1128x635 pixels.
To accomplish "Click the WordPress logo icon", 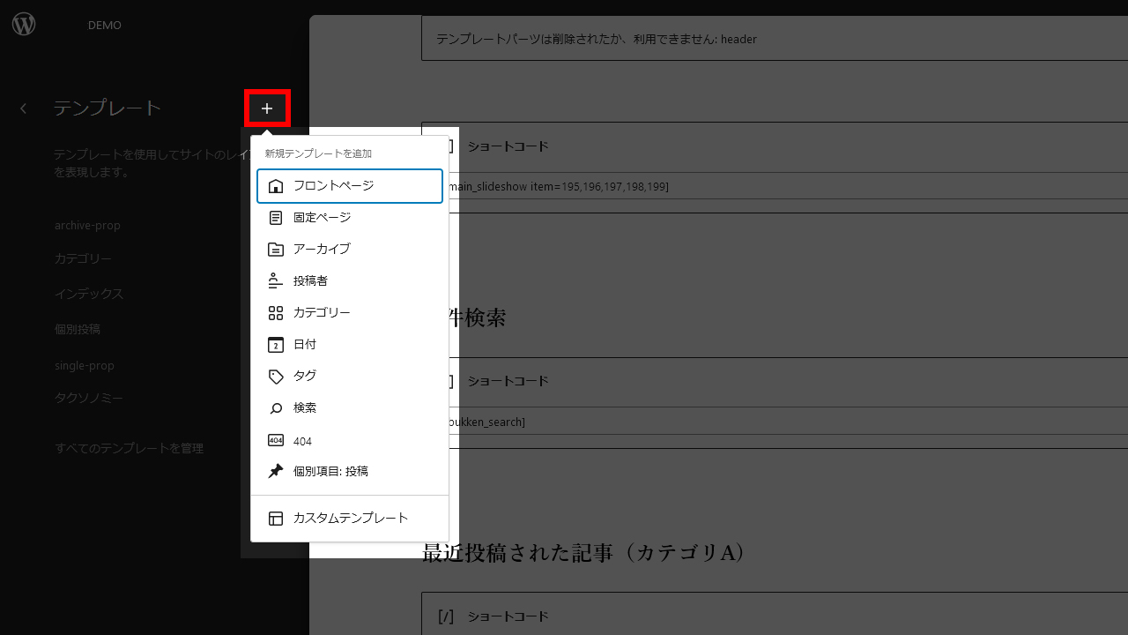I will (24, 25).
